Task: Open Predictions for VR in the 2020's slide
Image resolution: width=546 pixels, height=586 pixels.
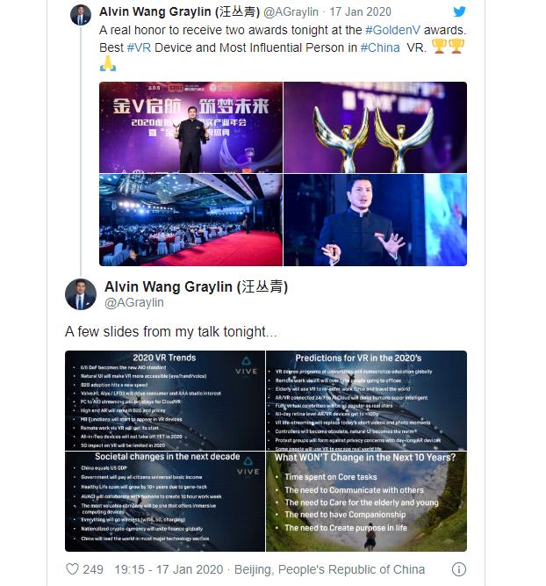Action: (x=366, y=401)
